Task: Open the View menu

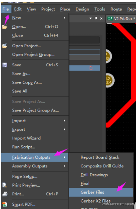Action: (32, 9)
